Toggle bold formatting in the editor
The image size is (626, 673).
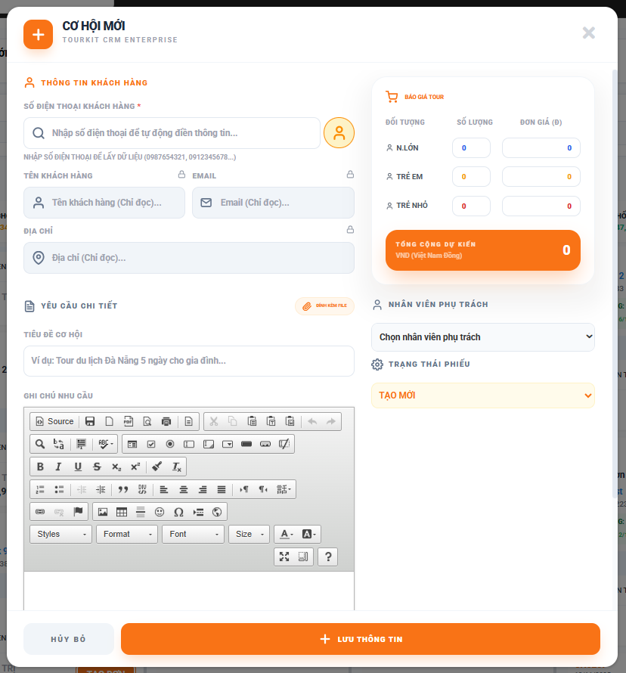coord(40,467)
